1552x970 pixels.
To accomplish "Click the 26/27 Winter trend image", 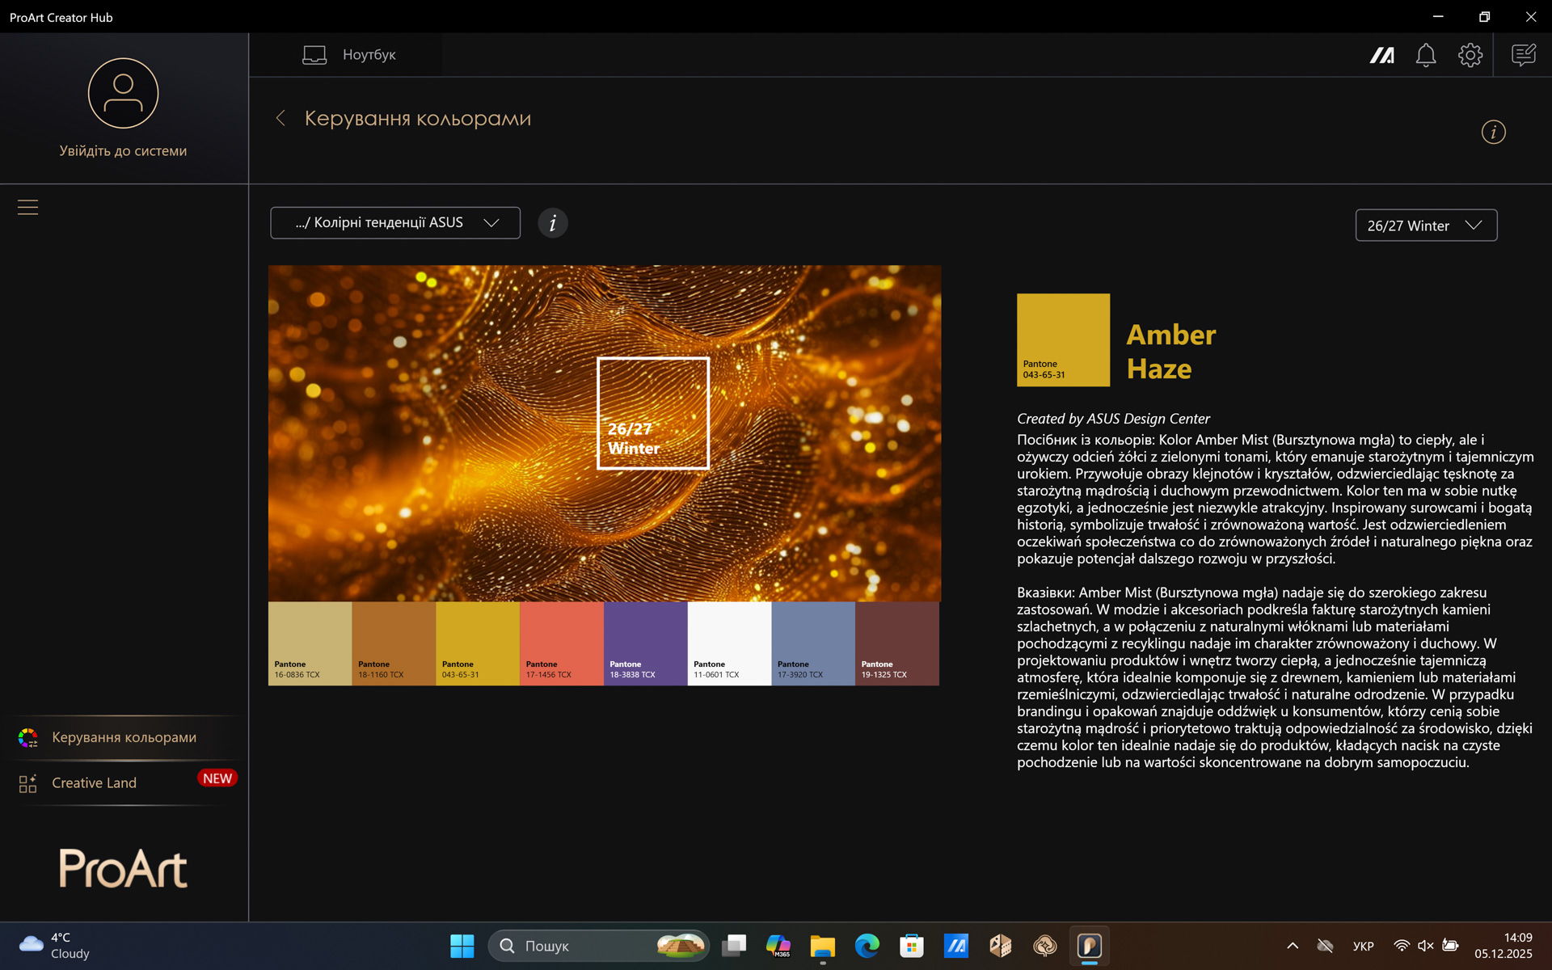I will [605, 433].
